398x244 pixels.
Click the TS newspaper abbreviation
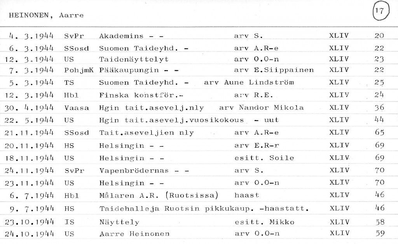pos(68,82)
